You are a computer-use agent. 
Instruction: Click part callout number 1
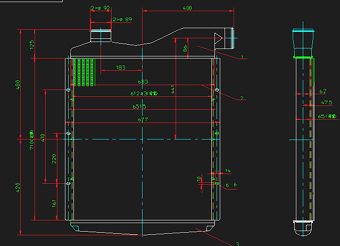(x=242, y=56)
